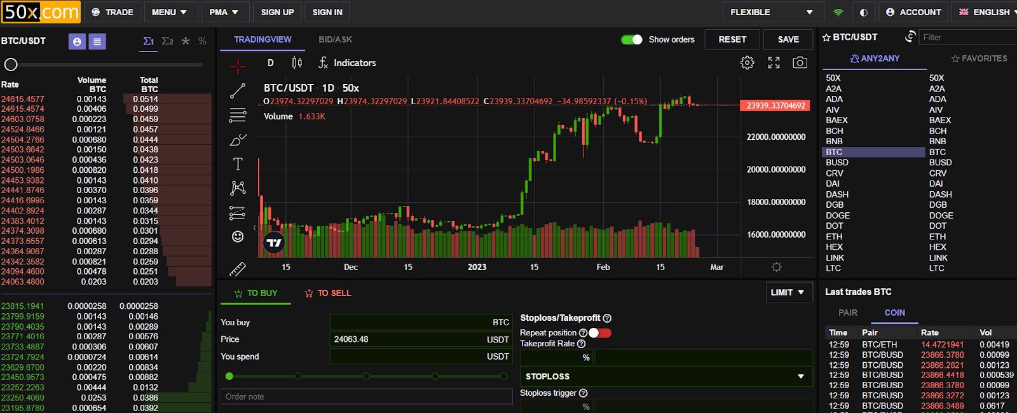This screenshot has width=1017, height=413.
Task: Click the order book depth slider handle
Action: [x=11, y=64]
